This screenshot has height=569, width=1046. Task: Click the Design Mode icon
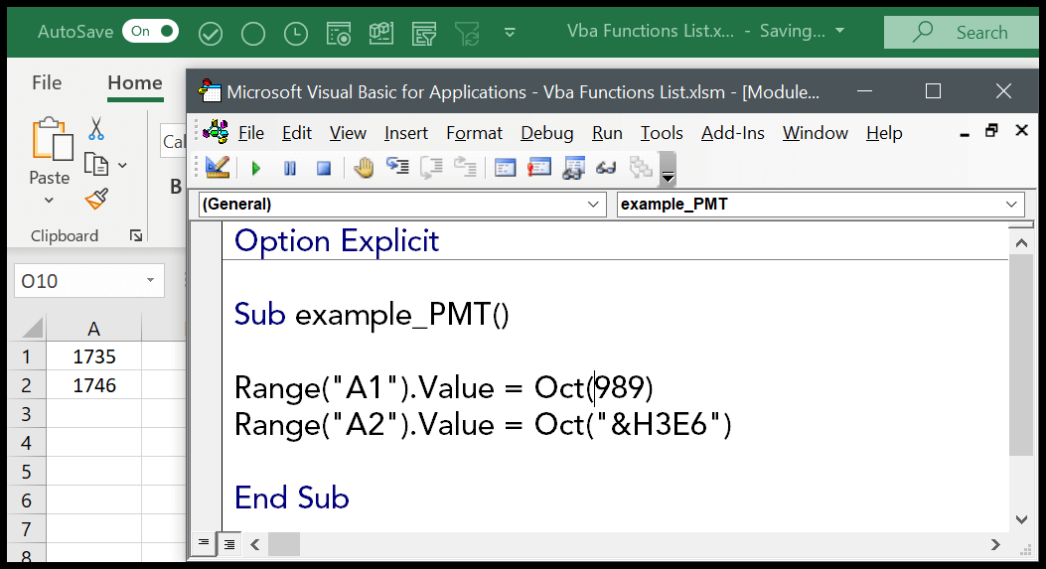click(219, 168)
